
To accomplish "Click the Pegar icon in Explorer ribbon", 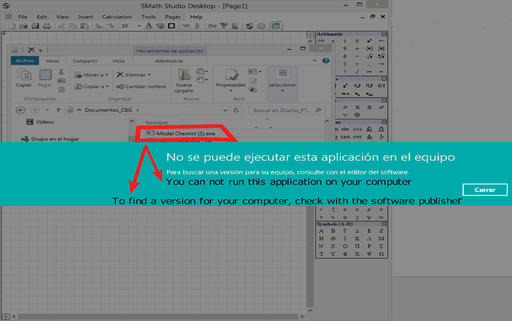I will coord(45,78).
